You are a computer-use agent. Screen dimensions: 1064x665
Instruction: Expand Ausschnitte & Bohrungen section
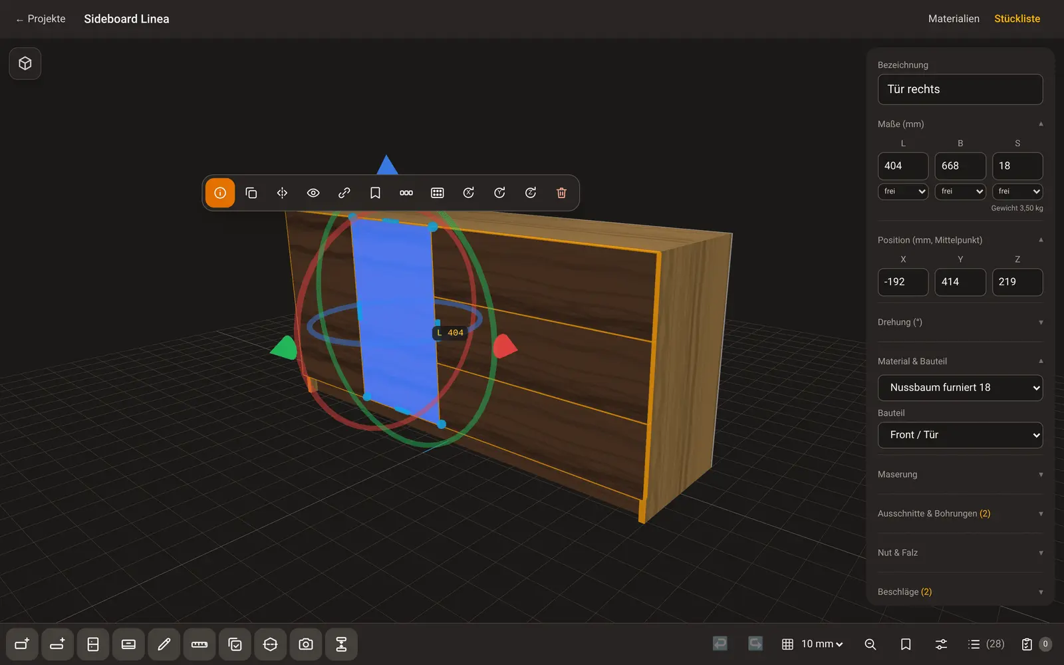tap(960, 513)
